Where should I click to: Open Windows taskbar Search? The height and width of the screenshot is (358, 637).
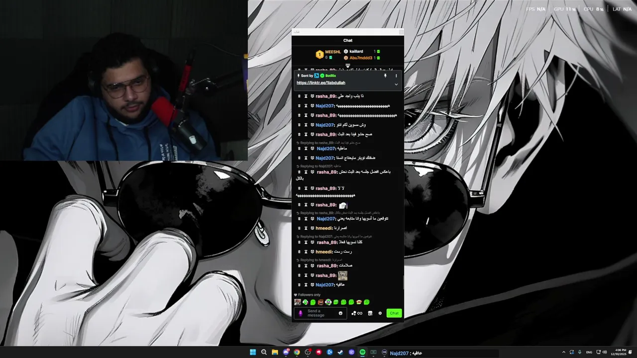pos(264,353)
